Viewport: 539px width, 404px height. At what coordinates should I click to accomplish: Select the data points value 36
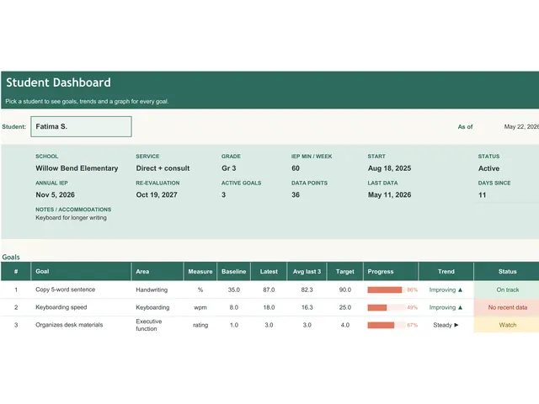click(x=296, y=194)
